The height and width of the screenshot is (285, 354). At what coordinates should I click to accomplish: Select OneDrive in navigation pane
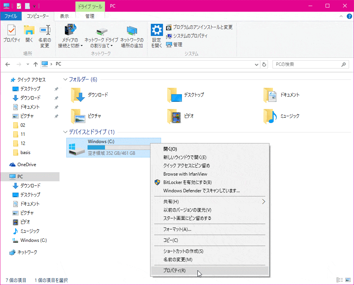click(23, 165)
